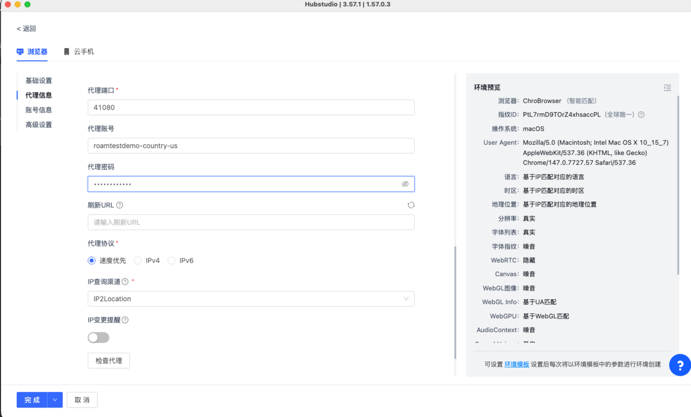The width and height of the screenshot is (691, 417).
Task: Click the fingerprint ID PtL7rmD9TOrZ4xhsaccPL
Action: [x=561, y=115]
